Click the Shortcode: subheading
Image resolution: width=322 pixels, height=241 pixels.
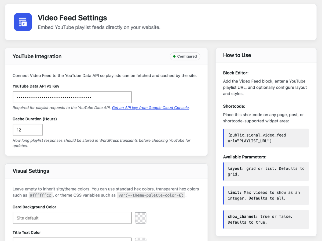(x=234, y=106)
